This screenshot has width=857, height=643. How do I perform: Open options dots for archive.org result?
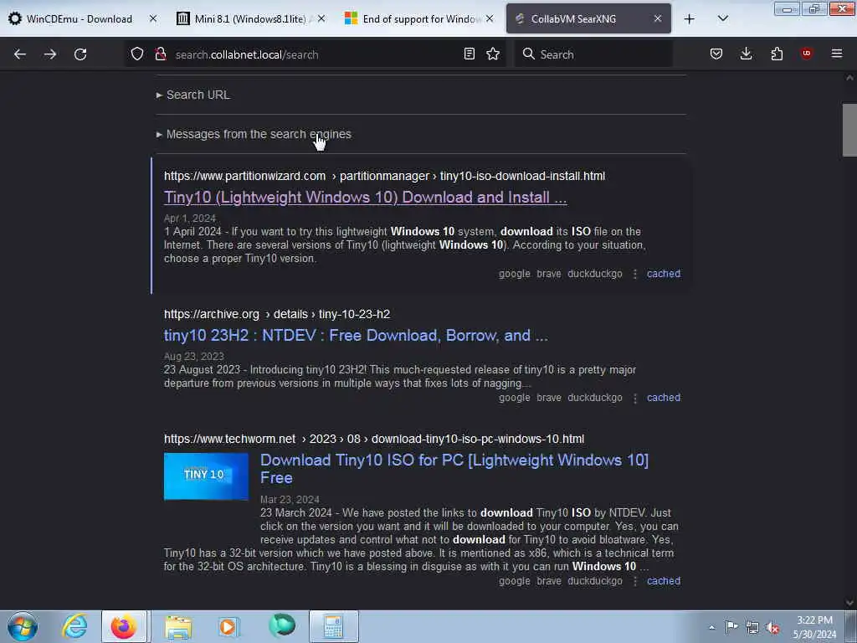pyautogui.click(x=634, y=398)
